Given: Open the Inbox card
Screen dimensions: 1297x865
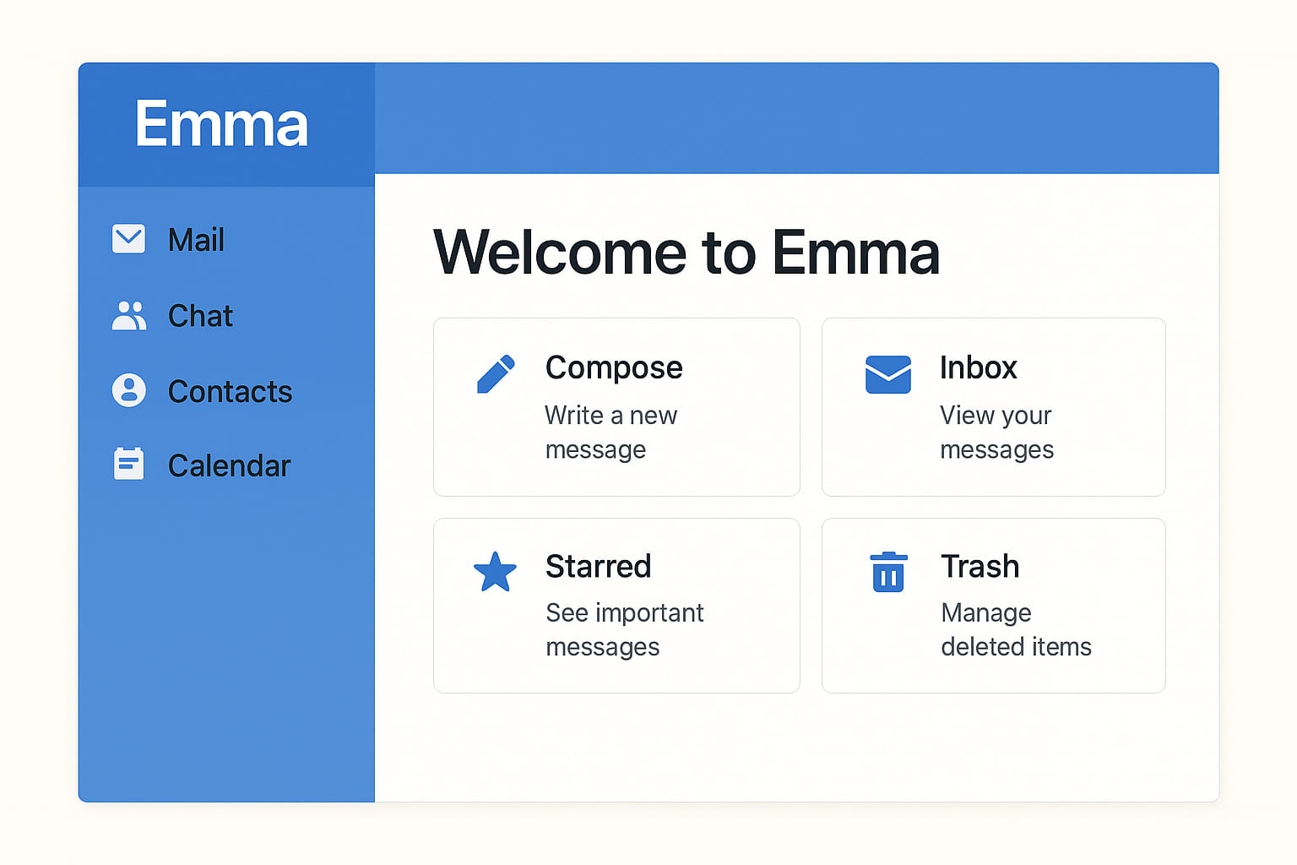Looking at the screenshot, I should [x=993, y=407].
